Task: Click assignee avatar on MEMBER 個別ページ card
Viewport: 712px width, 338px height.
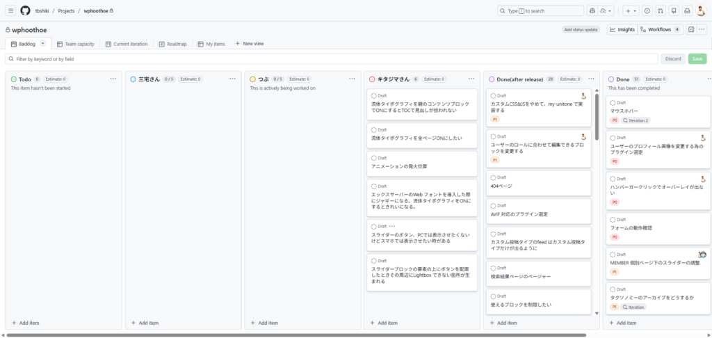Action: pyautogui.click(x=702, y=255)
